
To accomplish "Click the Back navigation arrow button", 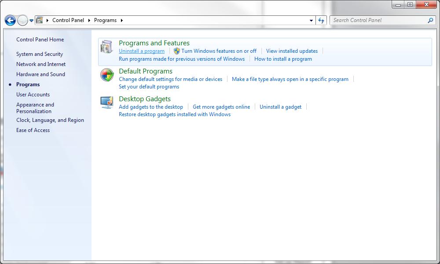I will (10, 20).
